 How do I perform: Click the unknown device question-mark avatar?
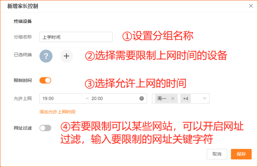coord(46,56)
